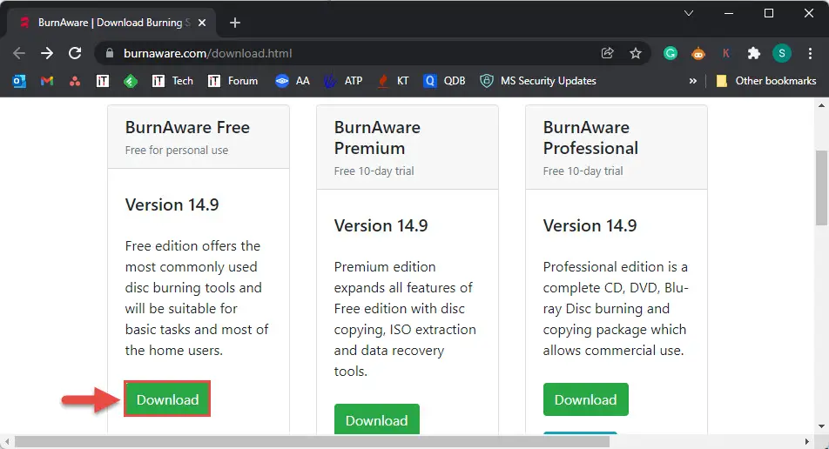Click the horizontal scrollbar right arrow
This screenshot has height=449, width=829.
806,441
